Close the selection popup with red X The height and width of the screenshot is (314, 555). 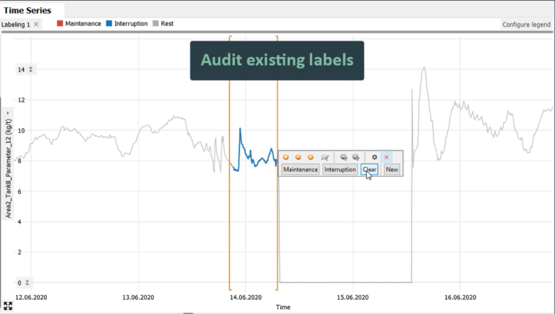[x=387, y=157]
